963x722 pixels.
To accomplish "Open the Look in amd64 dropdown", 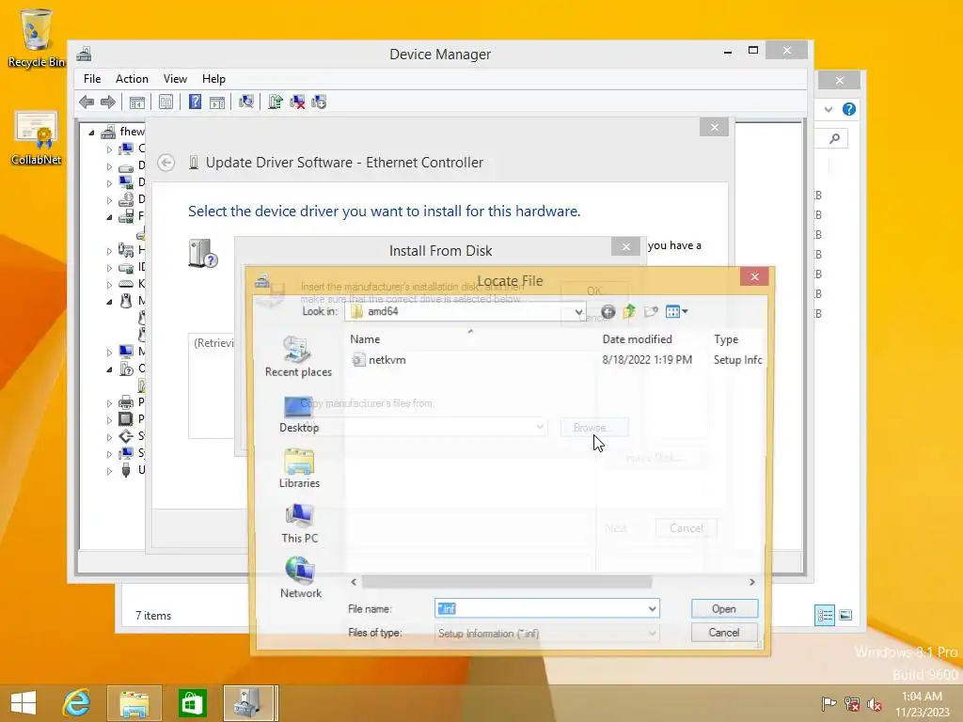I will 578,312.
